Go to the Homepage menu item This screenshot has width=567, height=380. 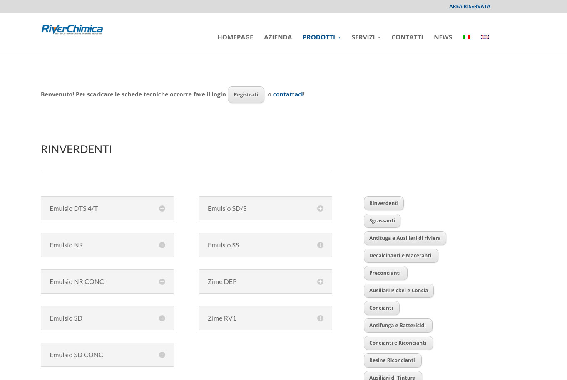[x=235, y=37]
